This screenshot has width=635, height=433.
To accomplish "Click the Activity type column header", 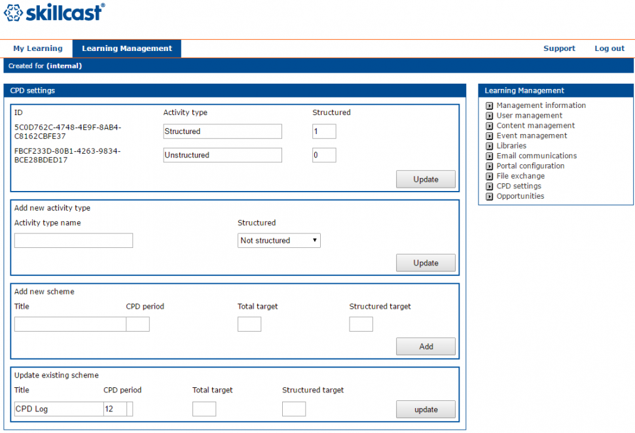I will pos(185,113).
